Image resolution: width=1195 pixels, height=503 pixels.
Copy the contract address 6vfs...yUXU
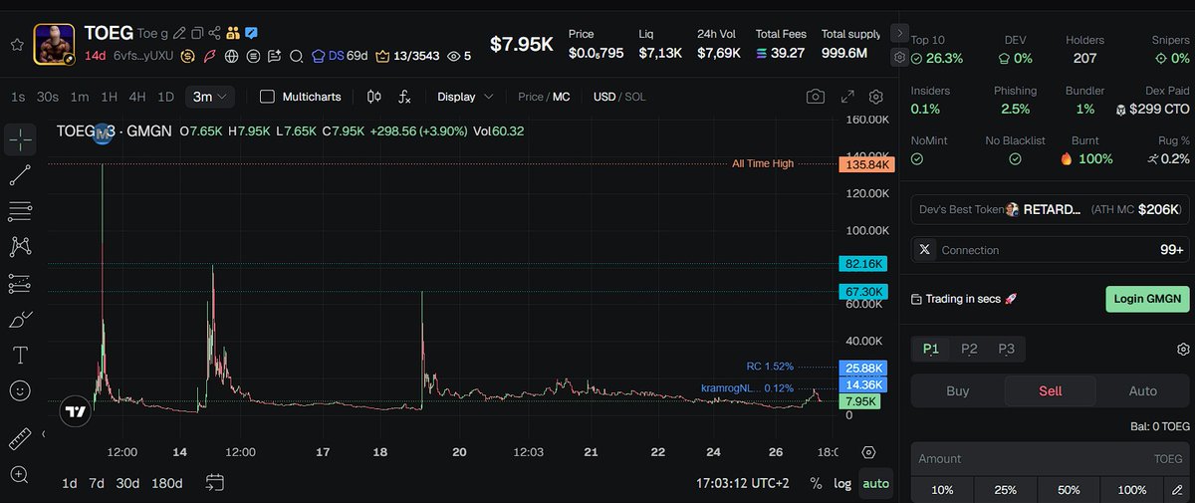pos(143,56)
